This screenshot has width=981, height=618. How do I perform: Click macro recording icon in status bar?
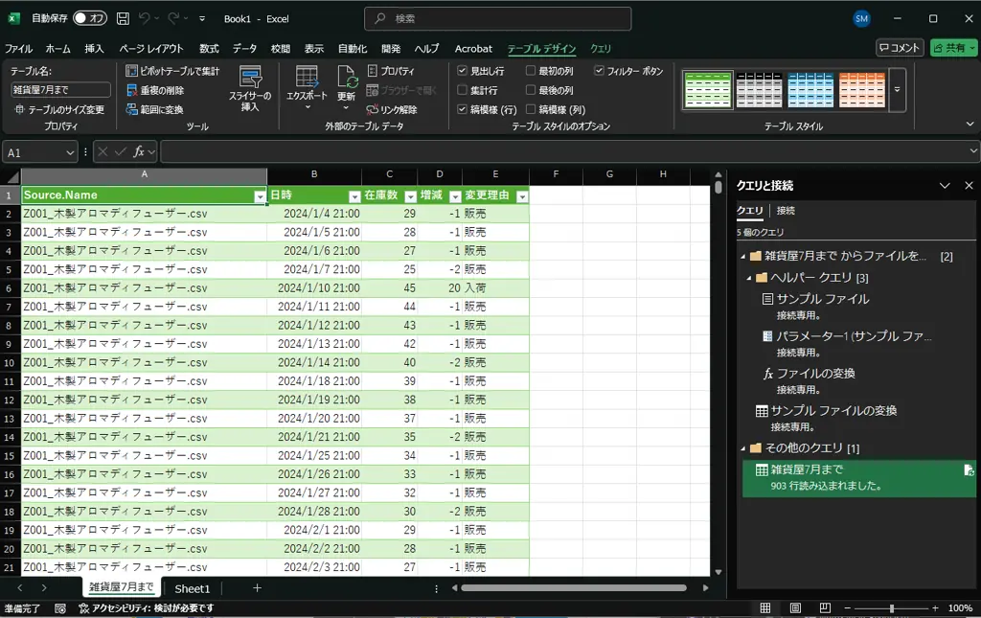tap(60, 608)
